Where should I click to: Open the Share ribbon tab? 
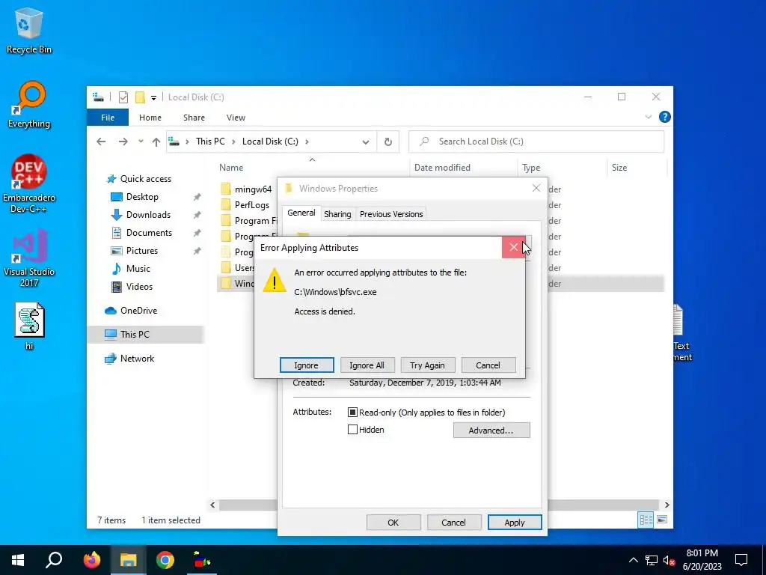[194, 118]
